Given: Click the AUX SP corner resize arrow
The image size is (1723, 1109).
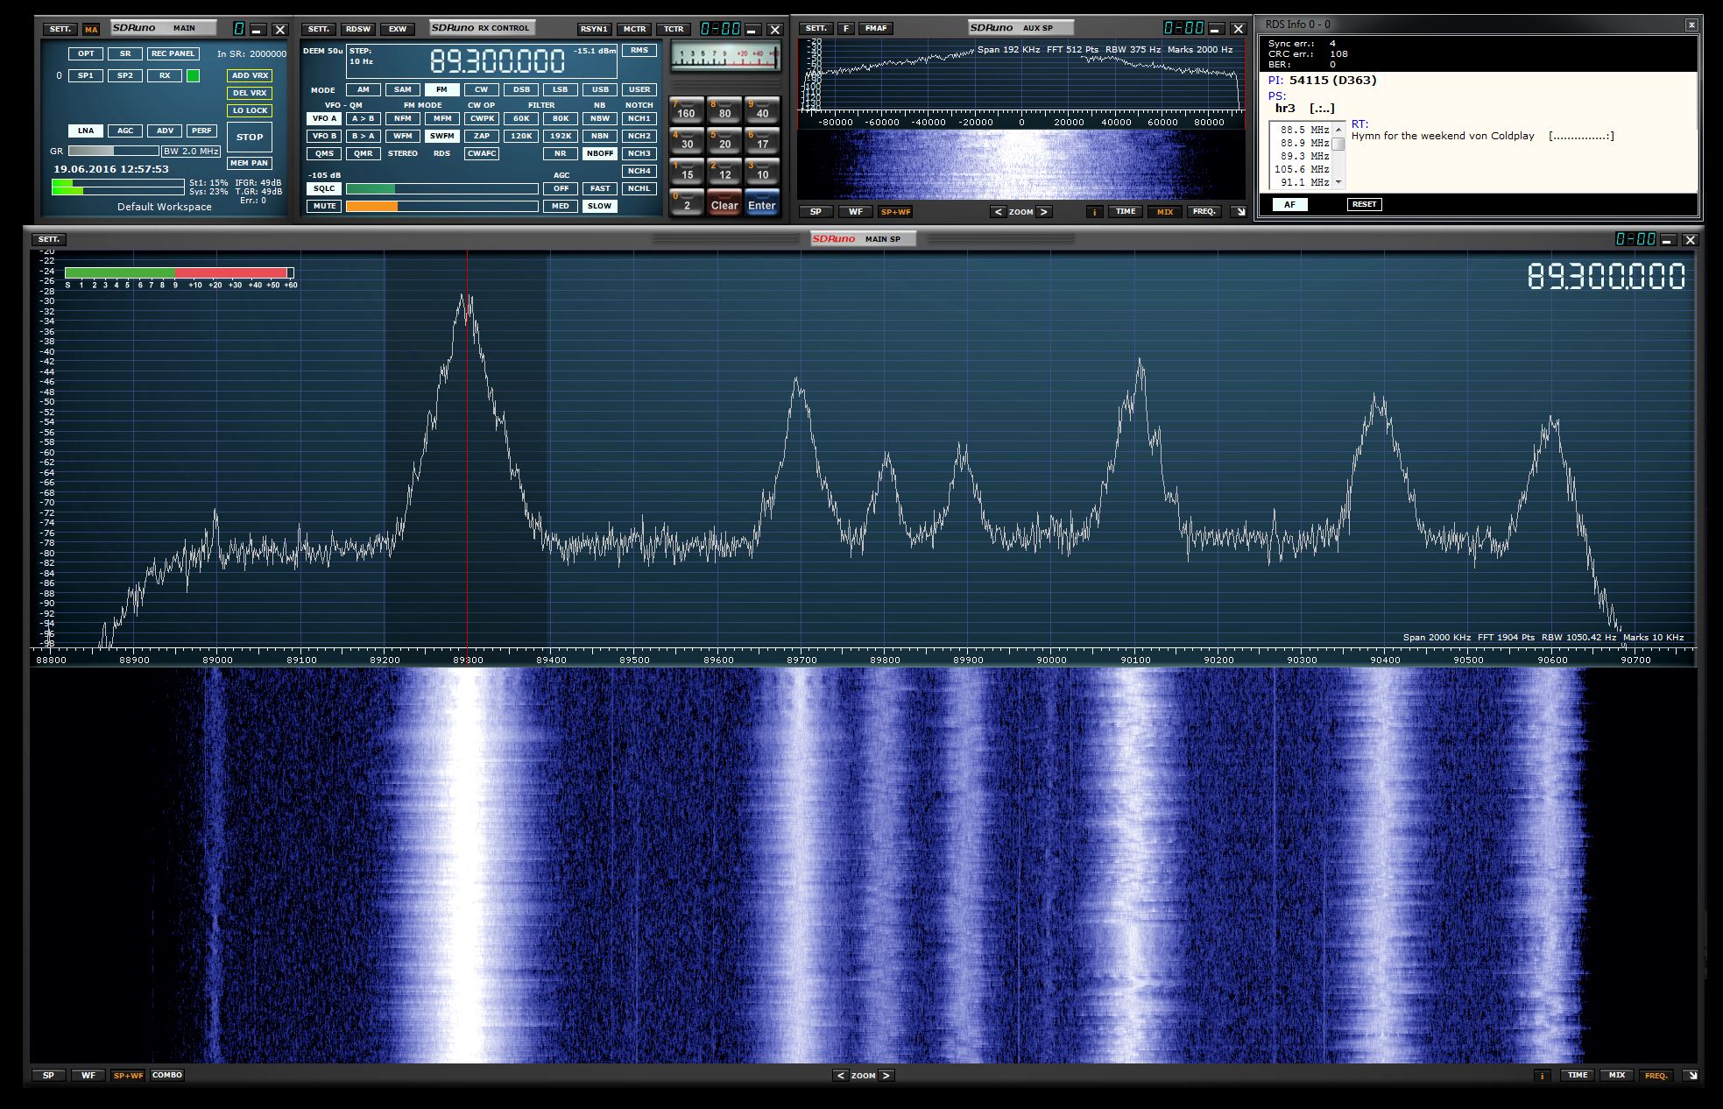Looking at the screenshot, I should click(1239, 212).
